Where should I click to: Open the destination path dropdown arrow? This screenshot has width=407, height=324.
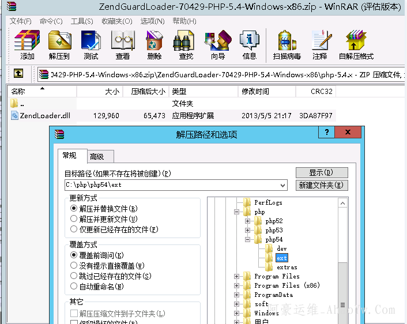pos(282,185)
